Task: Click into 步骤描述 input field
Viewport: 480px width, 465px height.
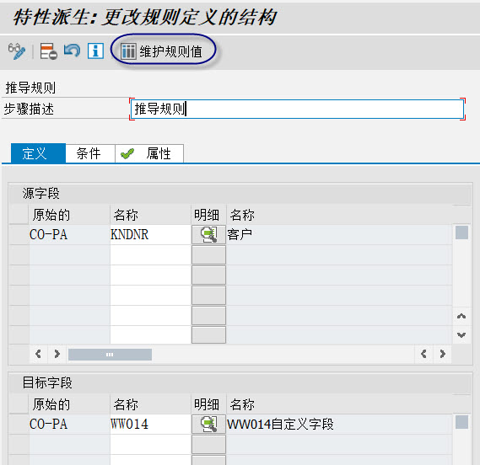Action: point(297,110)
